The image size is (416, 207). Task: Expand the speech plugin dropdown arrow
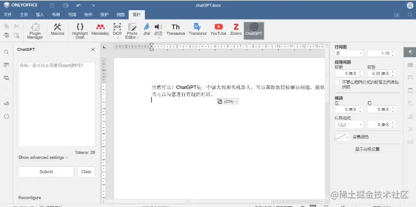(159, 38)
